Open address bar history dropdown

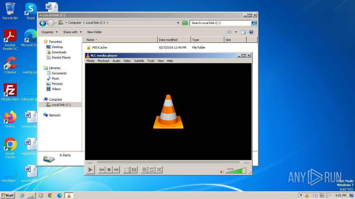pos(178,23)
